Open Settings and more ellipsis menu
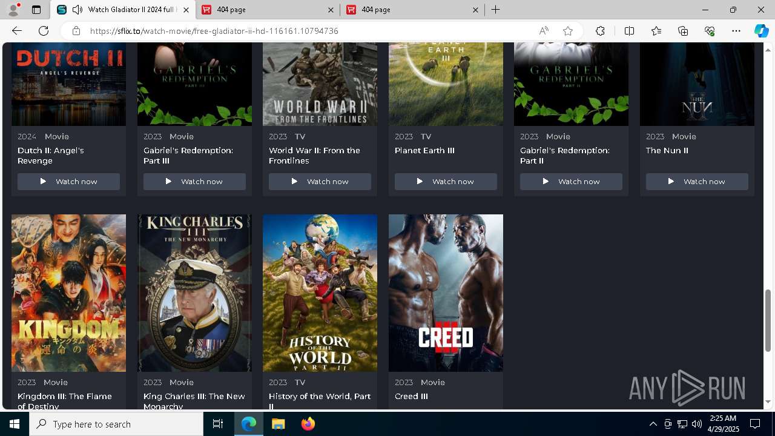 pos(736,31)
